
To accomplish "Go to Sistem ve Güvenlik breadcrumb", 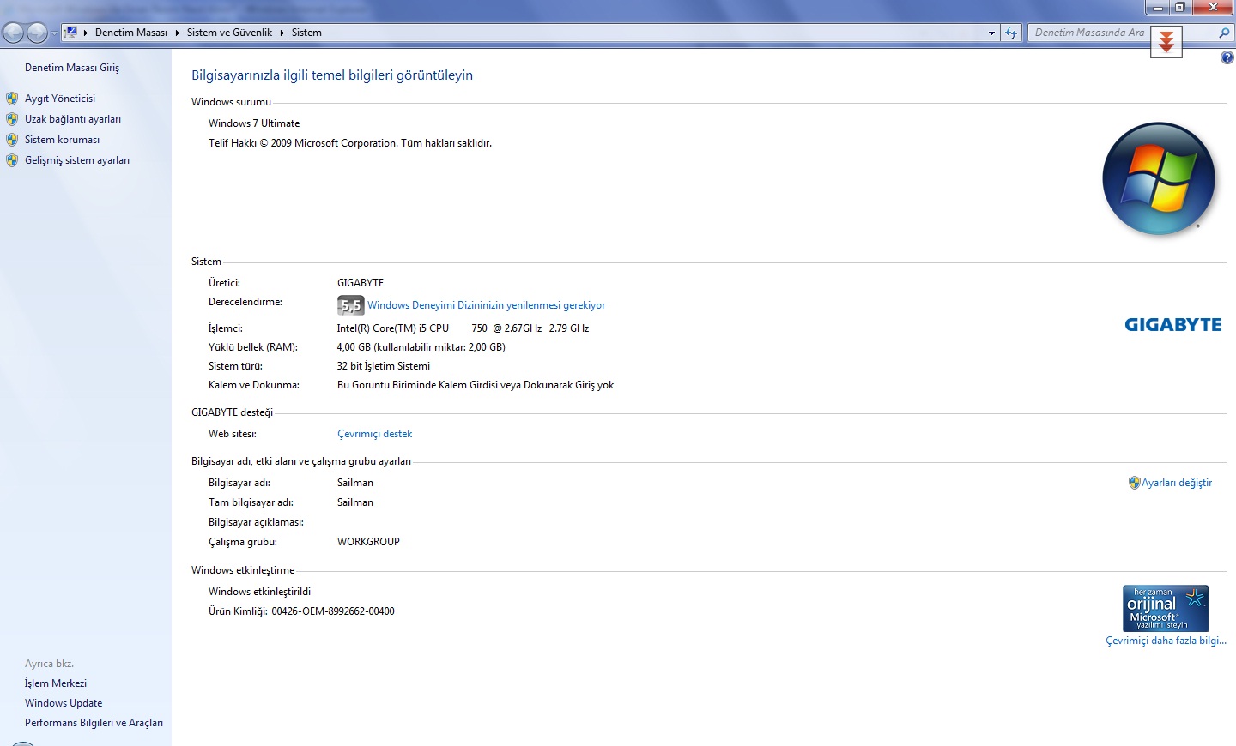I will pos(229,33).
